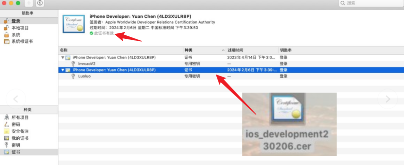Click the certificate title iPhone Developer: Yuan Chen

(140, 17)
